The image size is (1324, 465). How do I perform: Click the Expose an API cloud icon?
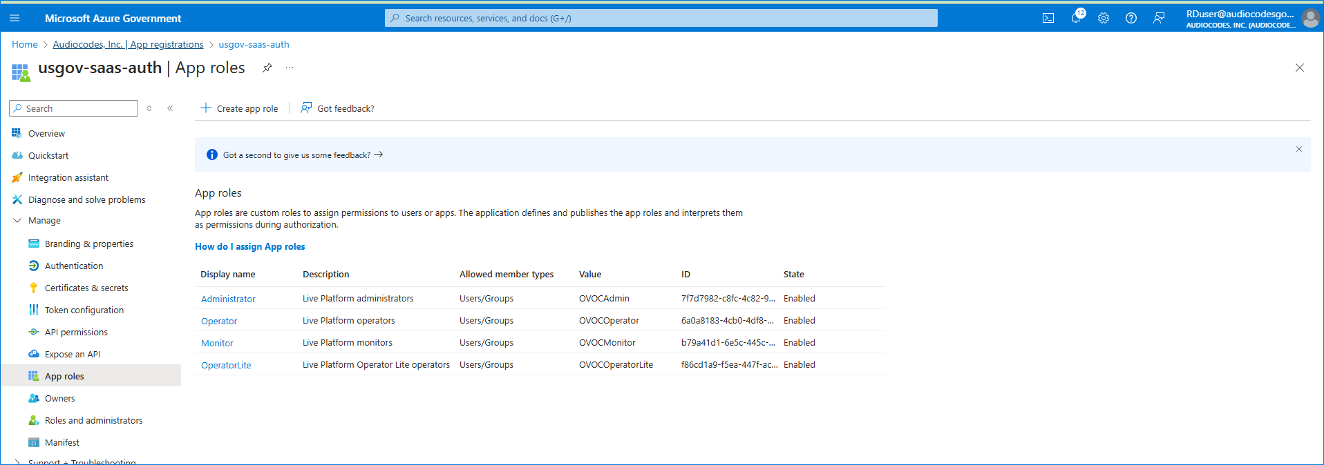33,354
